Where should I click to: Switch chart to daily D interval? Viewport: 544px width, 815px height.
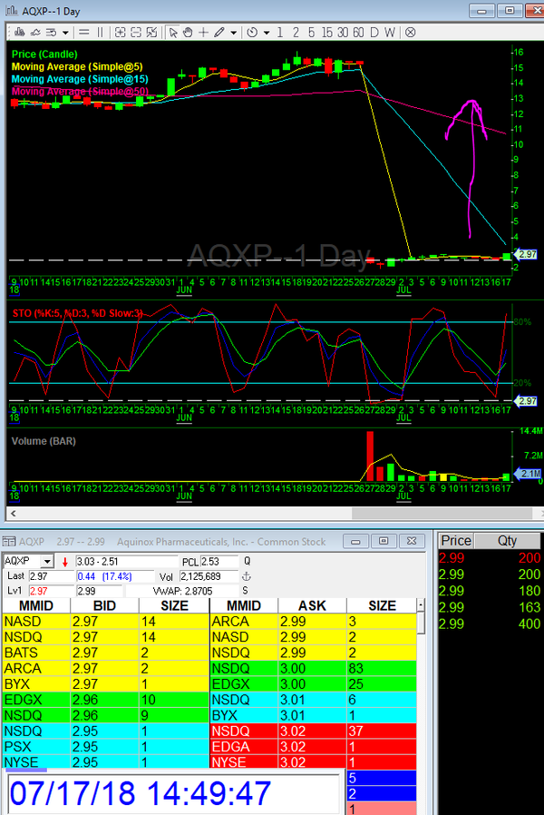click(x=374, y=32)
